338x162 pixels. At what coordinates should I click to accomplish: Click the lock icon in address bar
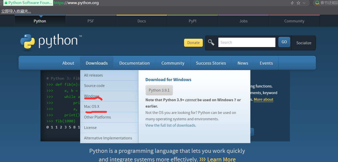coord(6,3)
